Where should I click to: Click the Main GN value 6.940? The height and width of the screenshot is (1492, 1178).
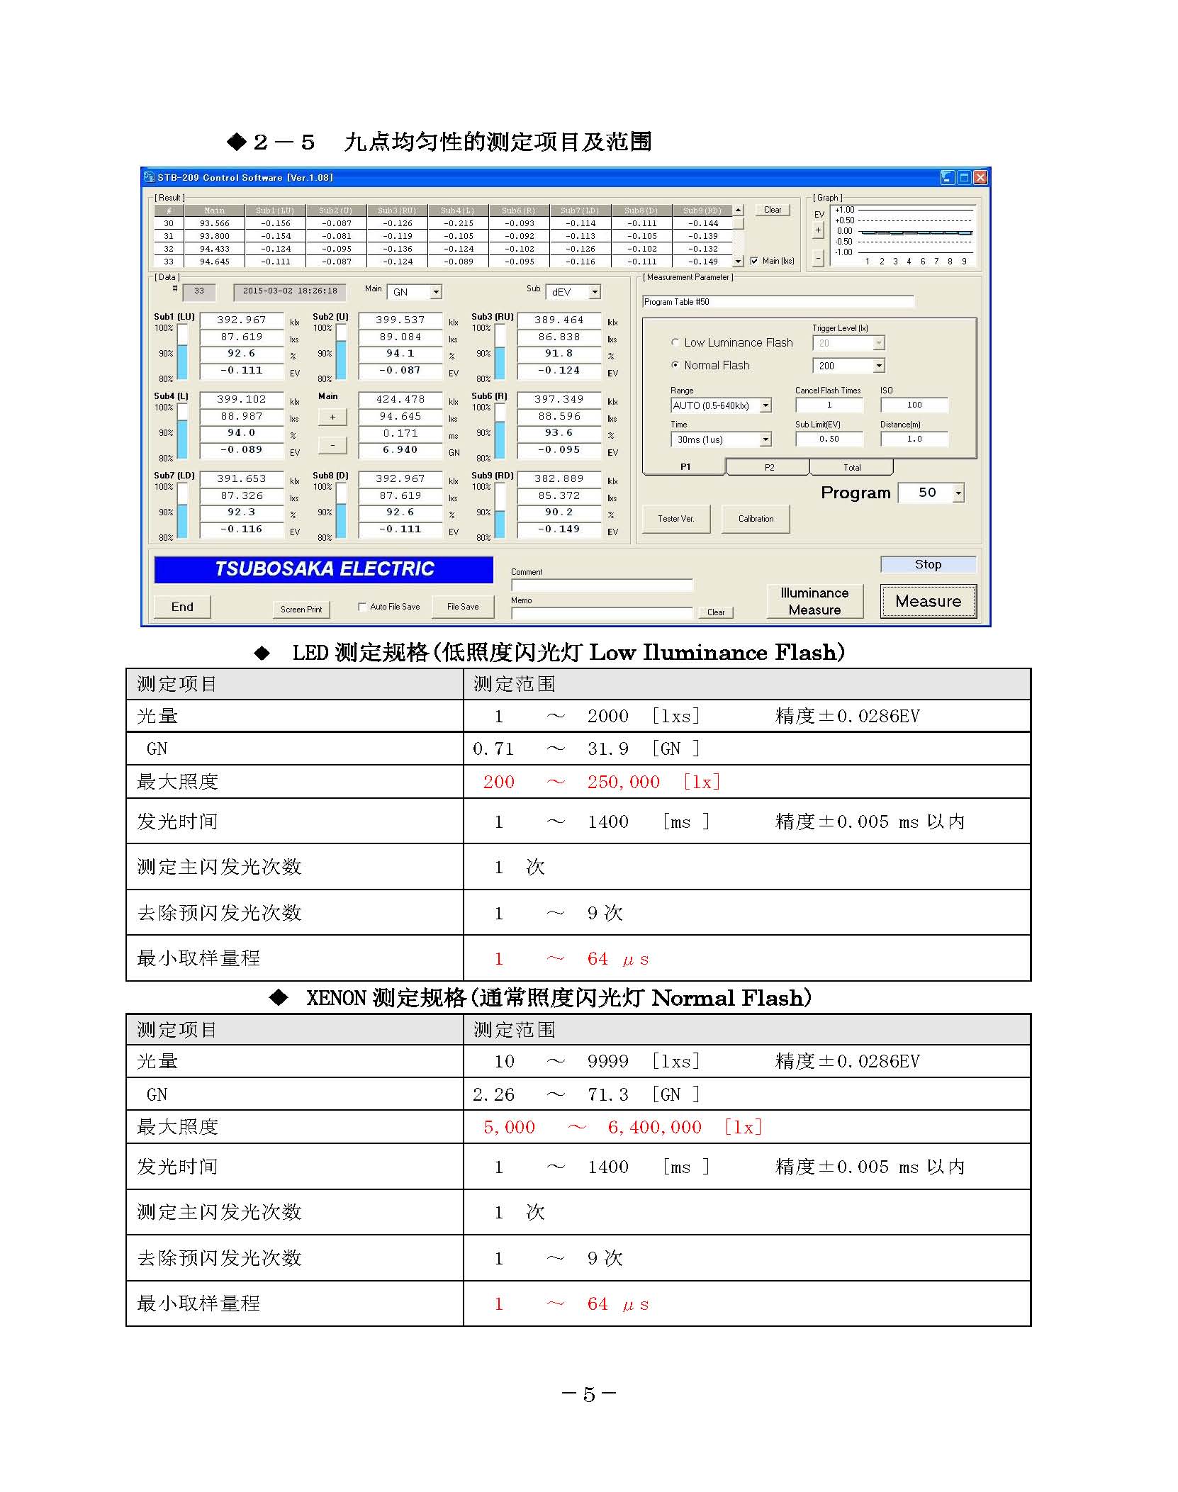coord(400,450)
